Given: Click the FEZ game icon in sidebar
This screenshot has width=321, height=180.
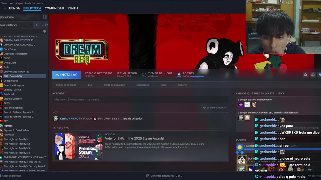Looking at the screenshot, I should point(1,121).
